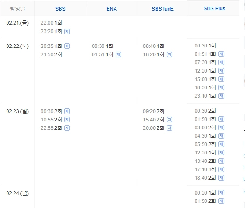Click the SBS 21:50 2회 entry
Screen dimensions: 245x208
click(51, 54)
